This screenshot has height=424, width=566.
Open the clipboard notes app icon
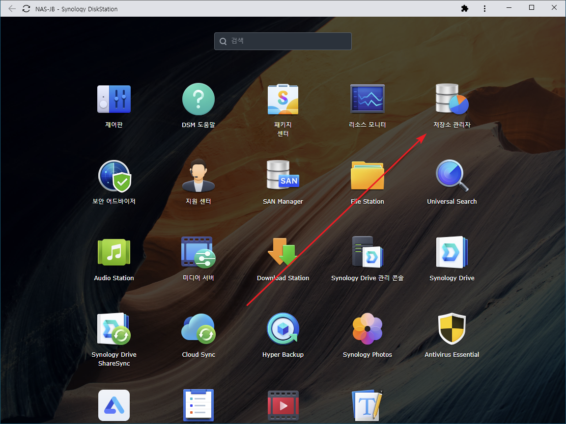coord(198,405)
